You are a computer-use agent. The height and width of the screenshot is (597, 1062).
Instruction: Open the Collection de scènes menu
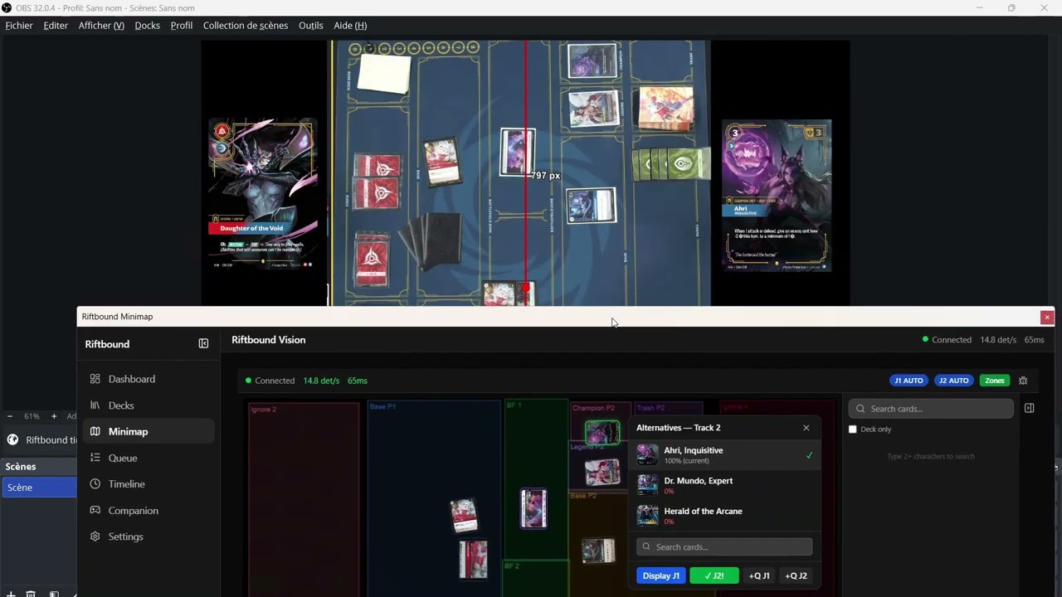[x=246, y=26]
